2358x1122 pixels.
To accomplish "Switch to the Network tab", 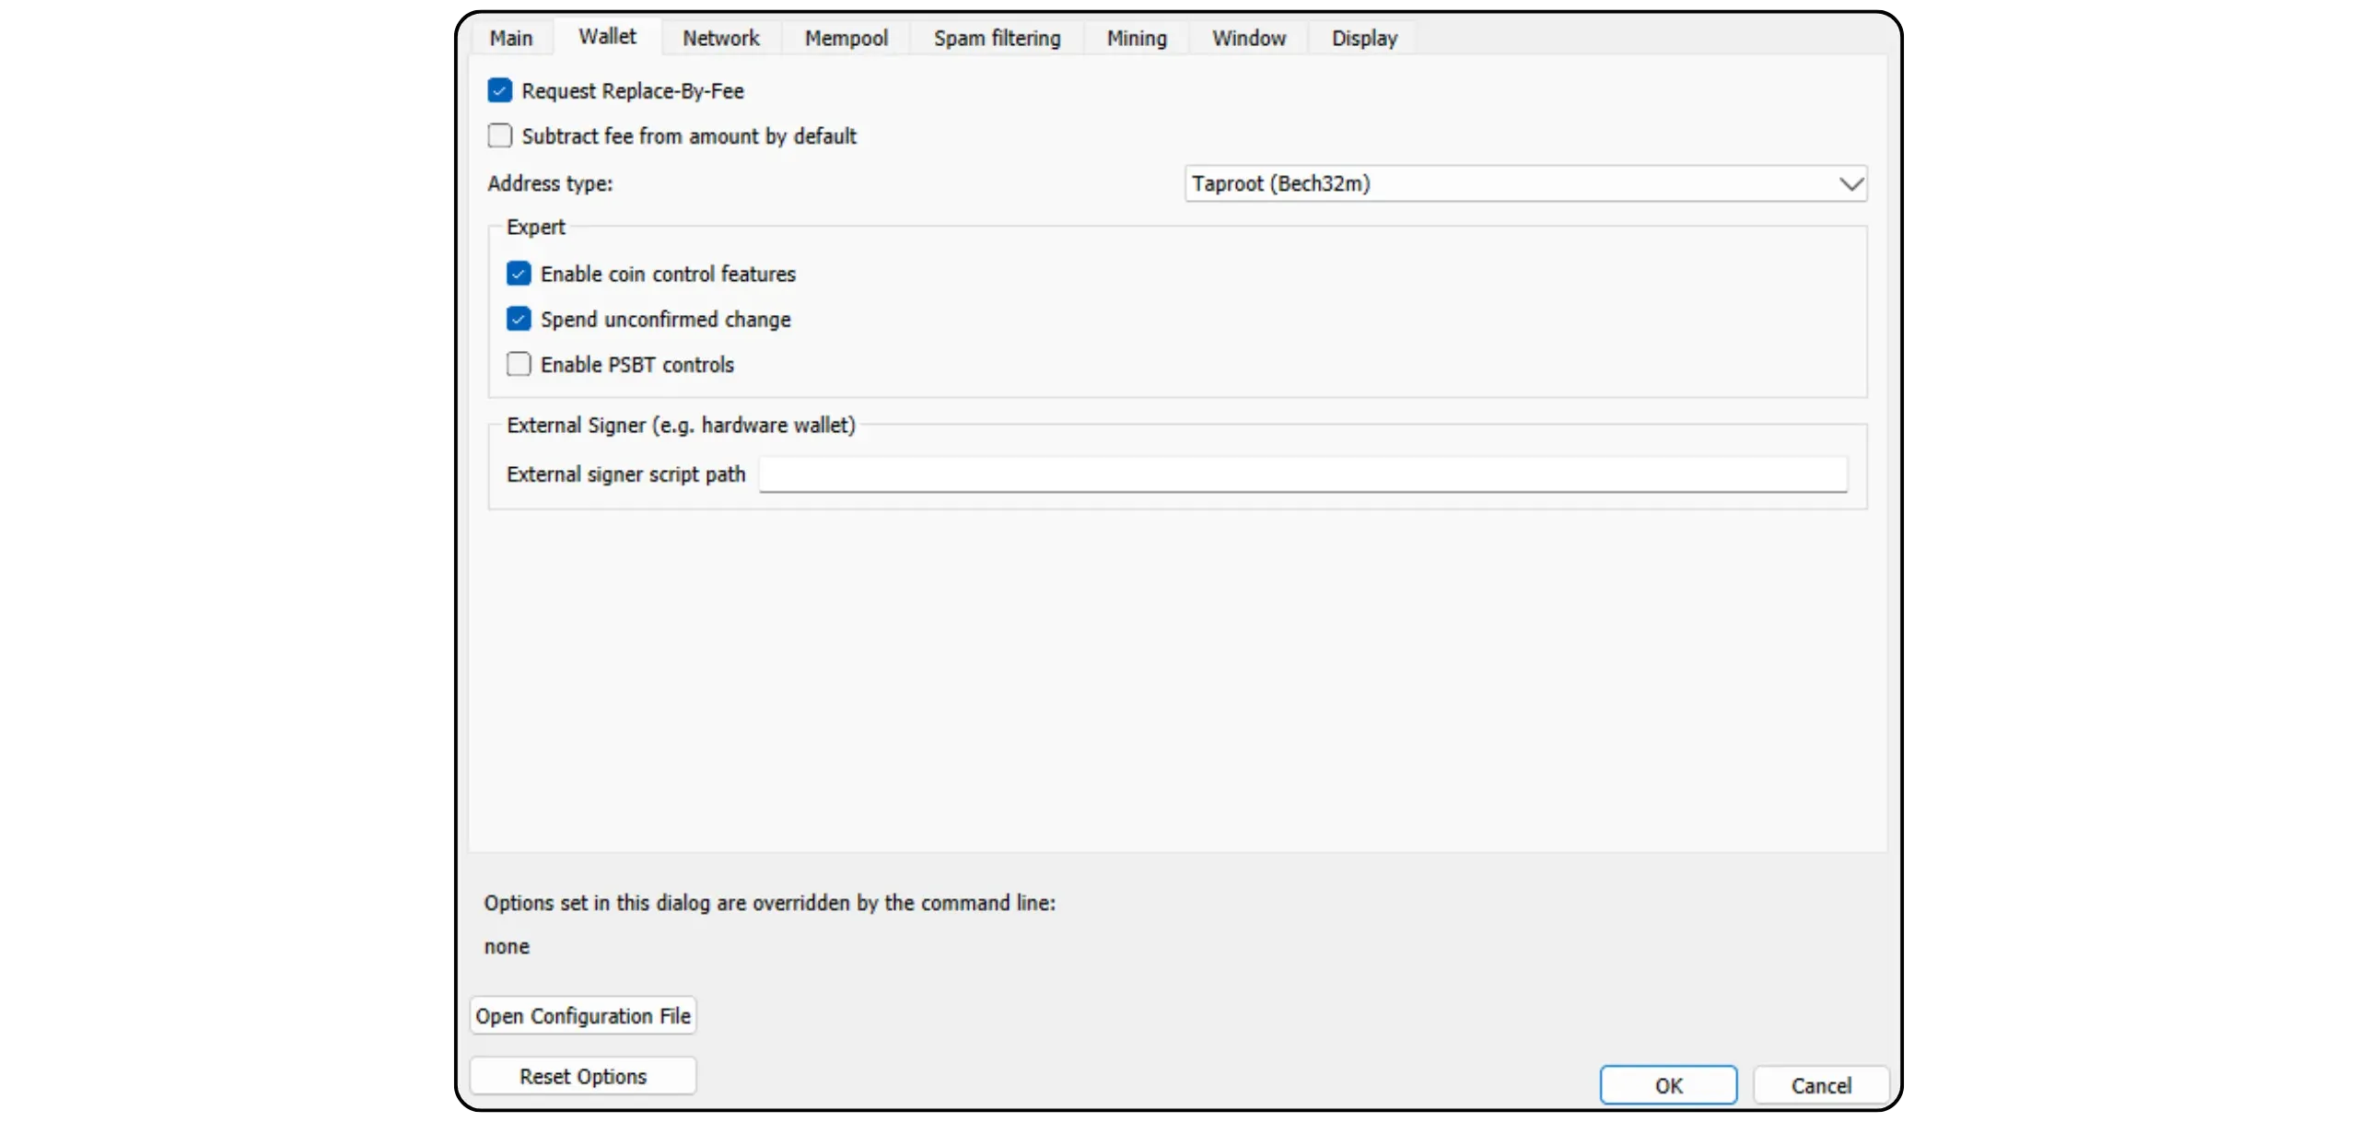I will [x=720, y=38].
